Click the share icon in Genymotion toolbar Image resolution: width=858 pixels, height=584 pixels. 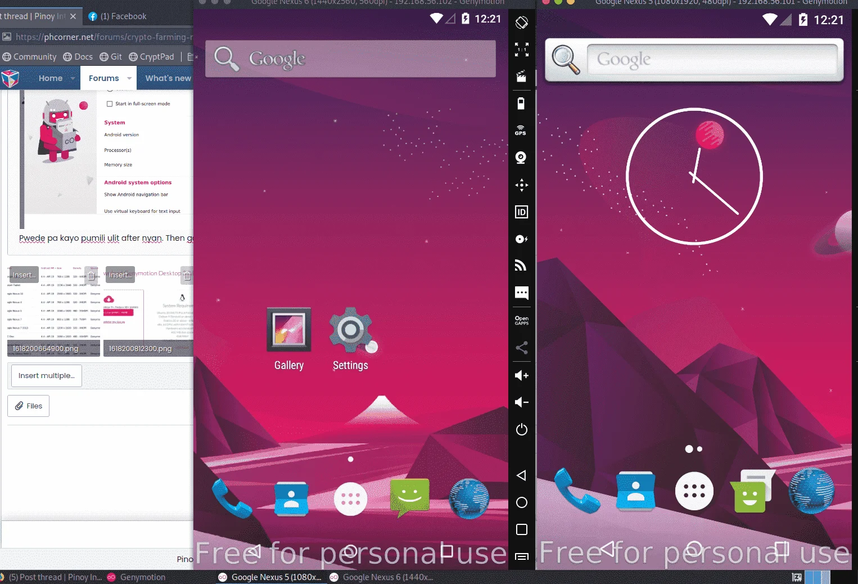(x=522, y=348)
